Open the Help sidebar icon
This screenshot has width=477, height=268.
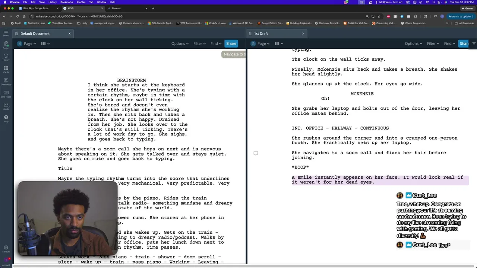[x=6, y=118]
